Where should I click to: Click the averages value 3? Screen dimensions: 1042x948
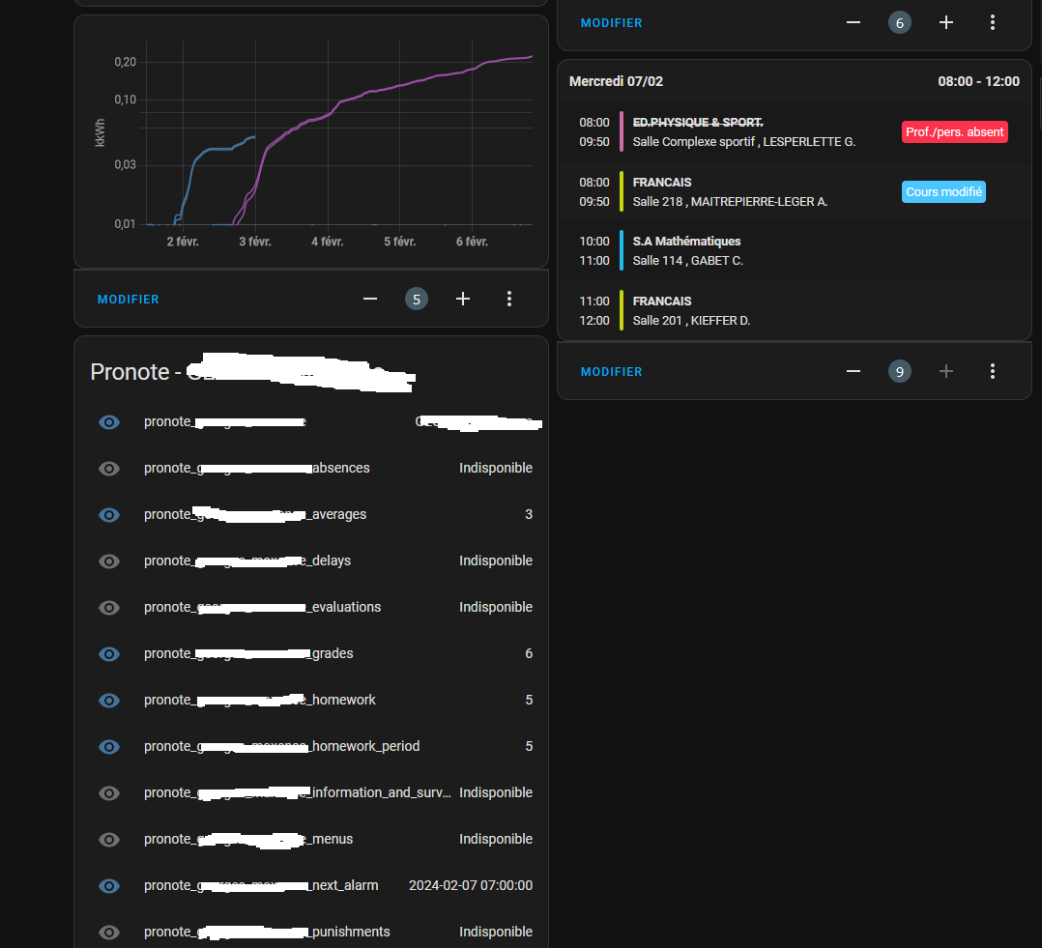pyautogui.click(x=529, y=514)
